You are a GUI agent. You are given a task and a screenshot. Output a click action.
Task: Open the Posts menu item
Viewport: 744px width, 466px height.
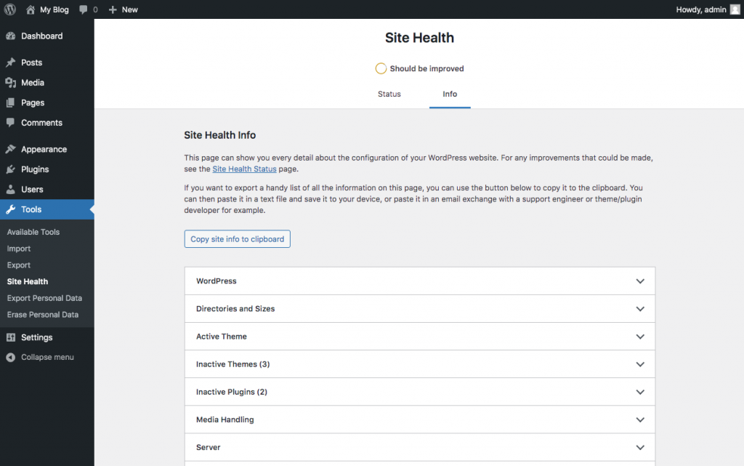(31, 63)
